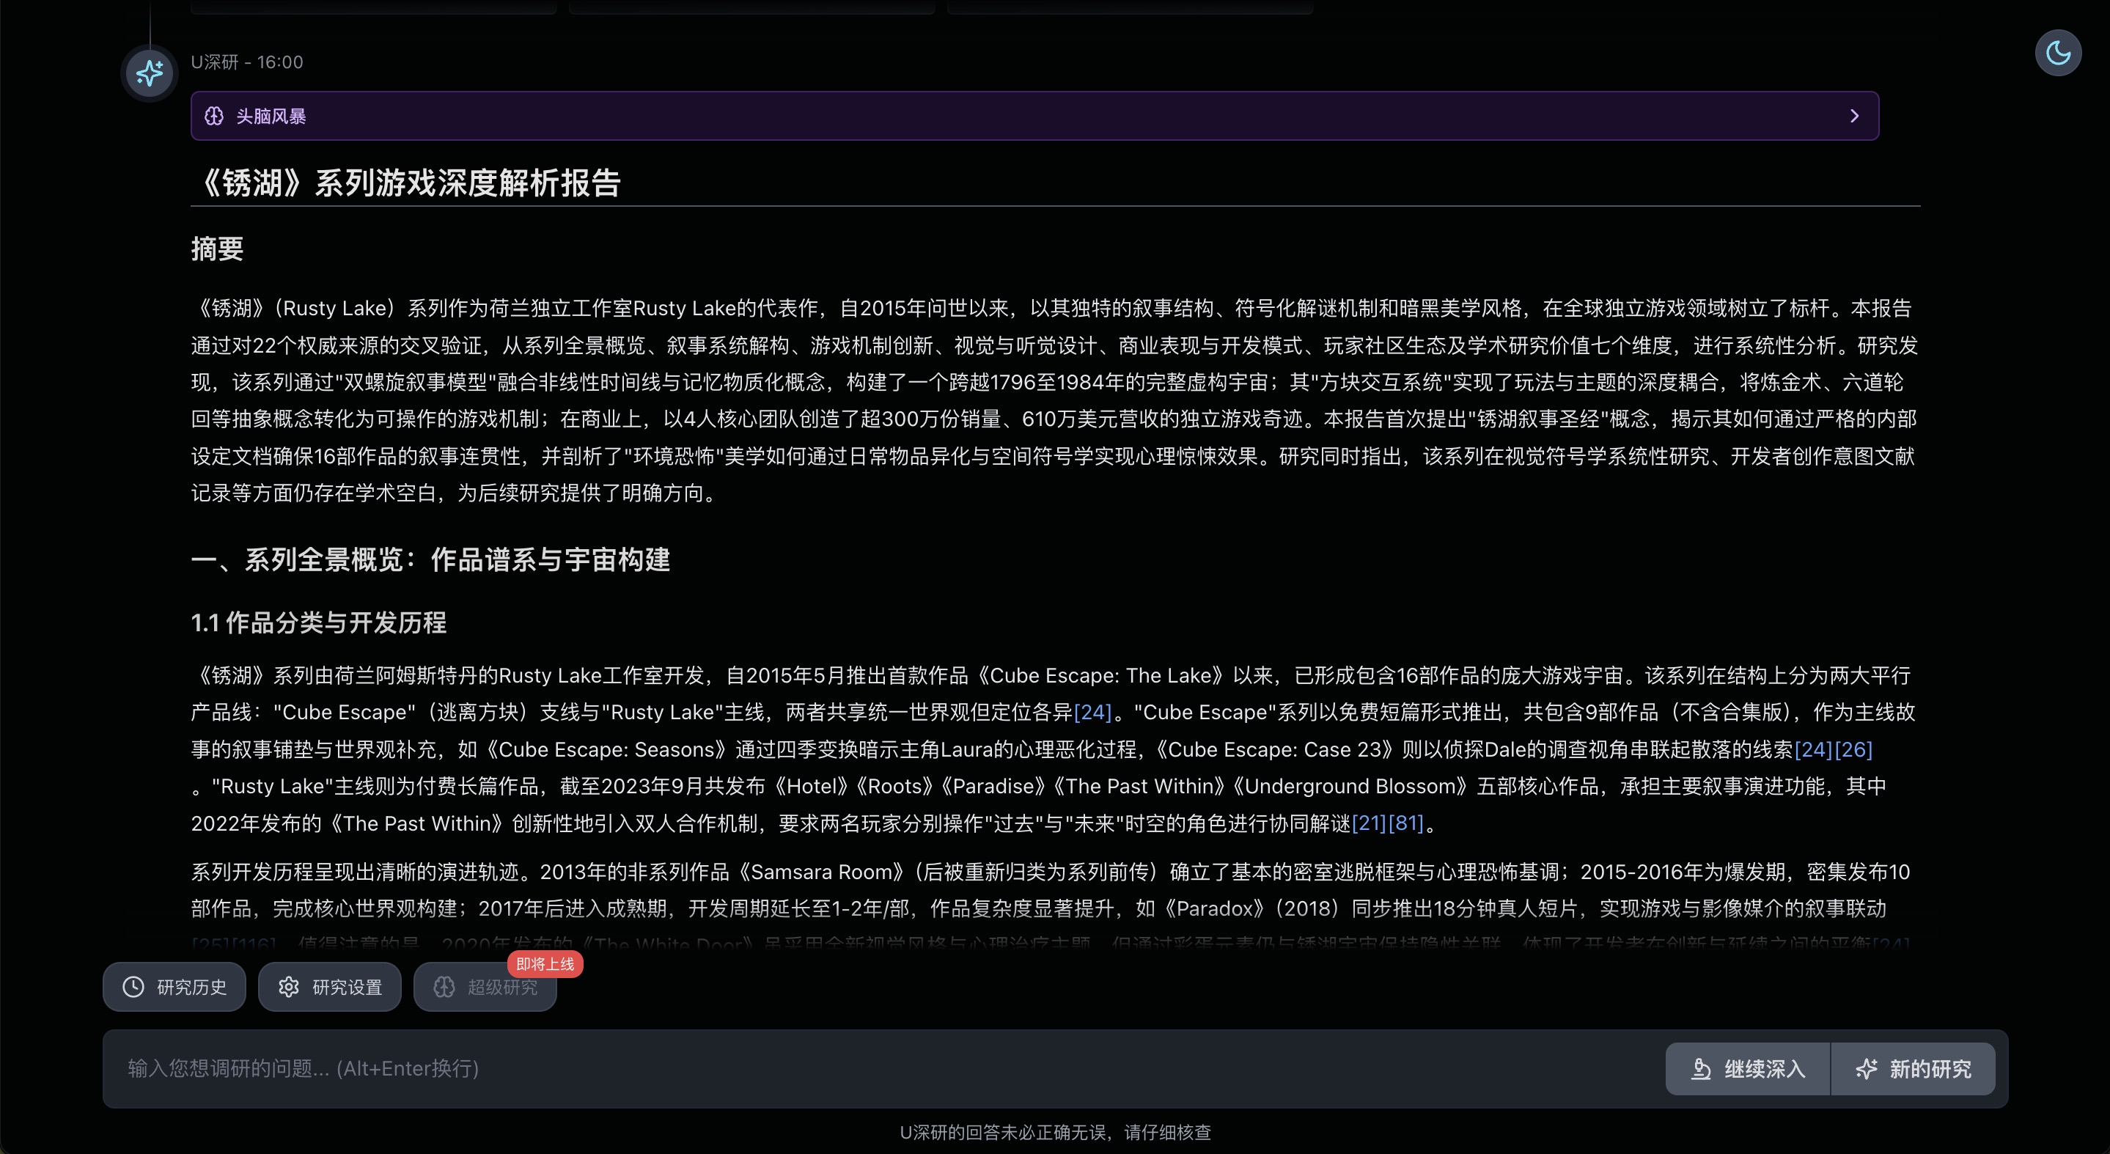Click the 摘要 heading
Image resolution: width=2110 pixels, height=1154 pixels.
[x=217, y=249]
